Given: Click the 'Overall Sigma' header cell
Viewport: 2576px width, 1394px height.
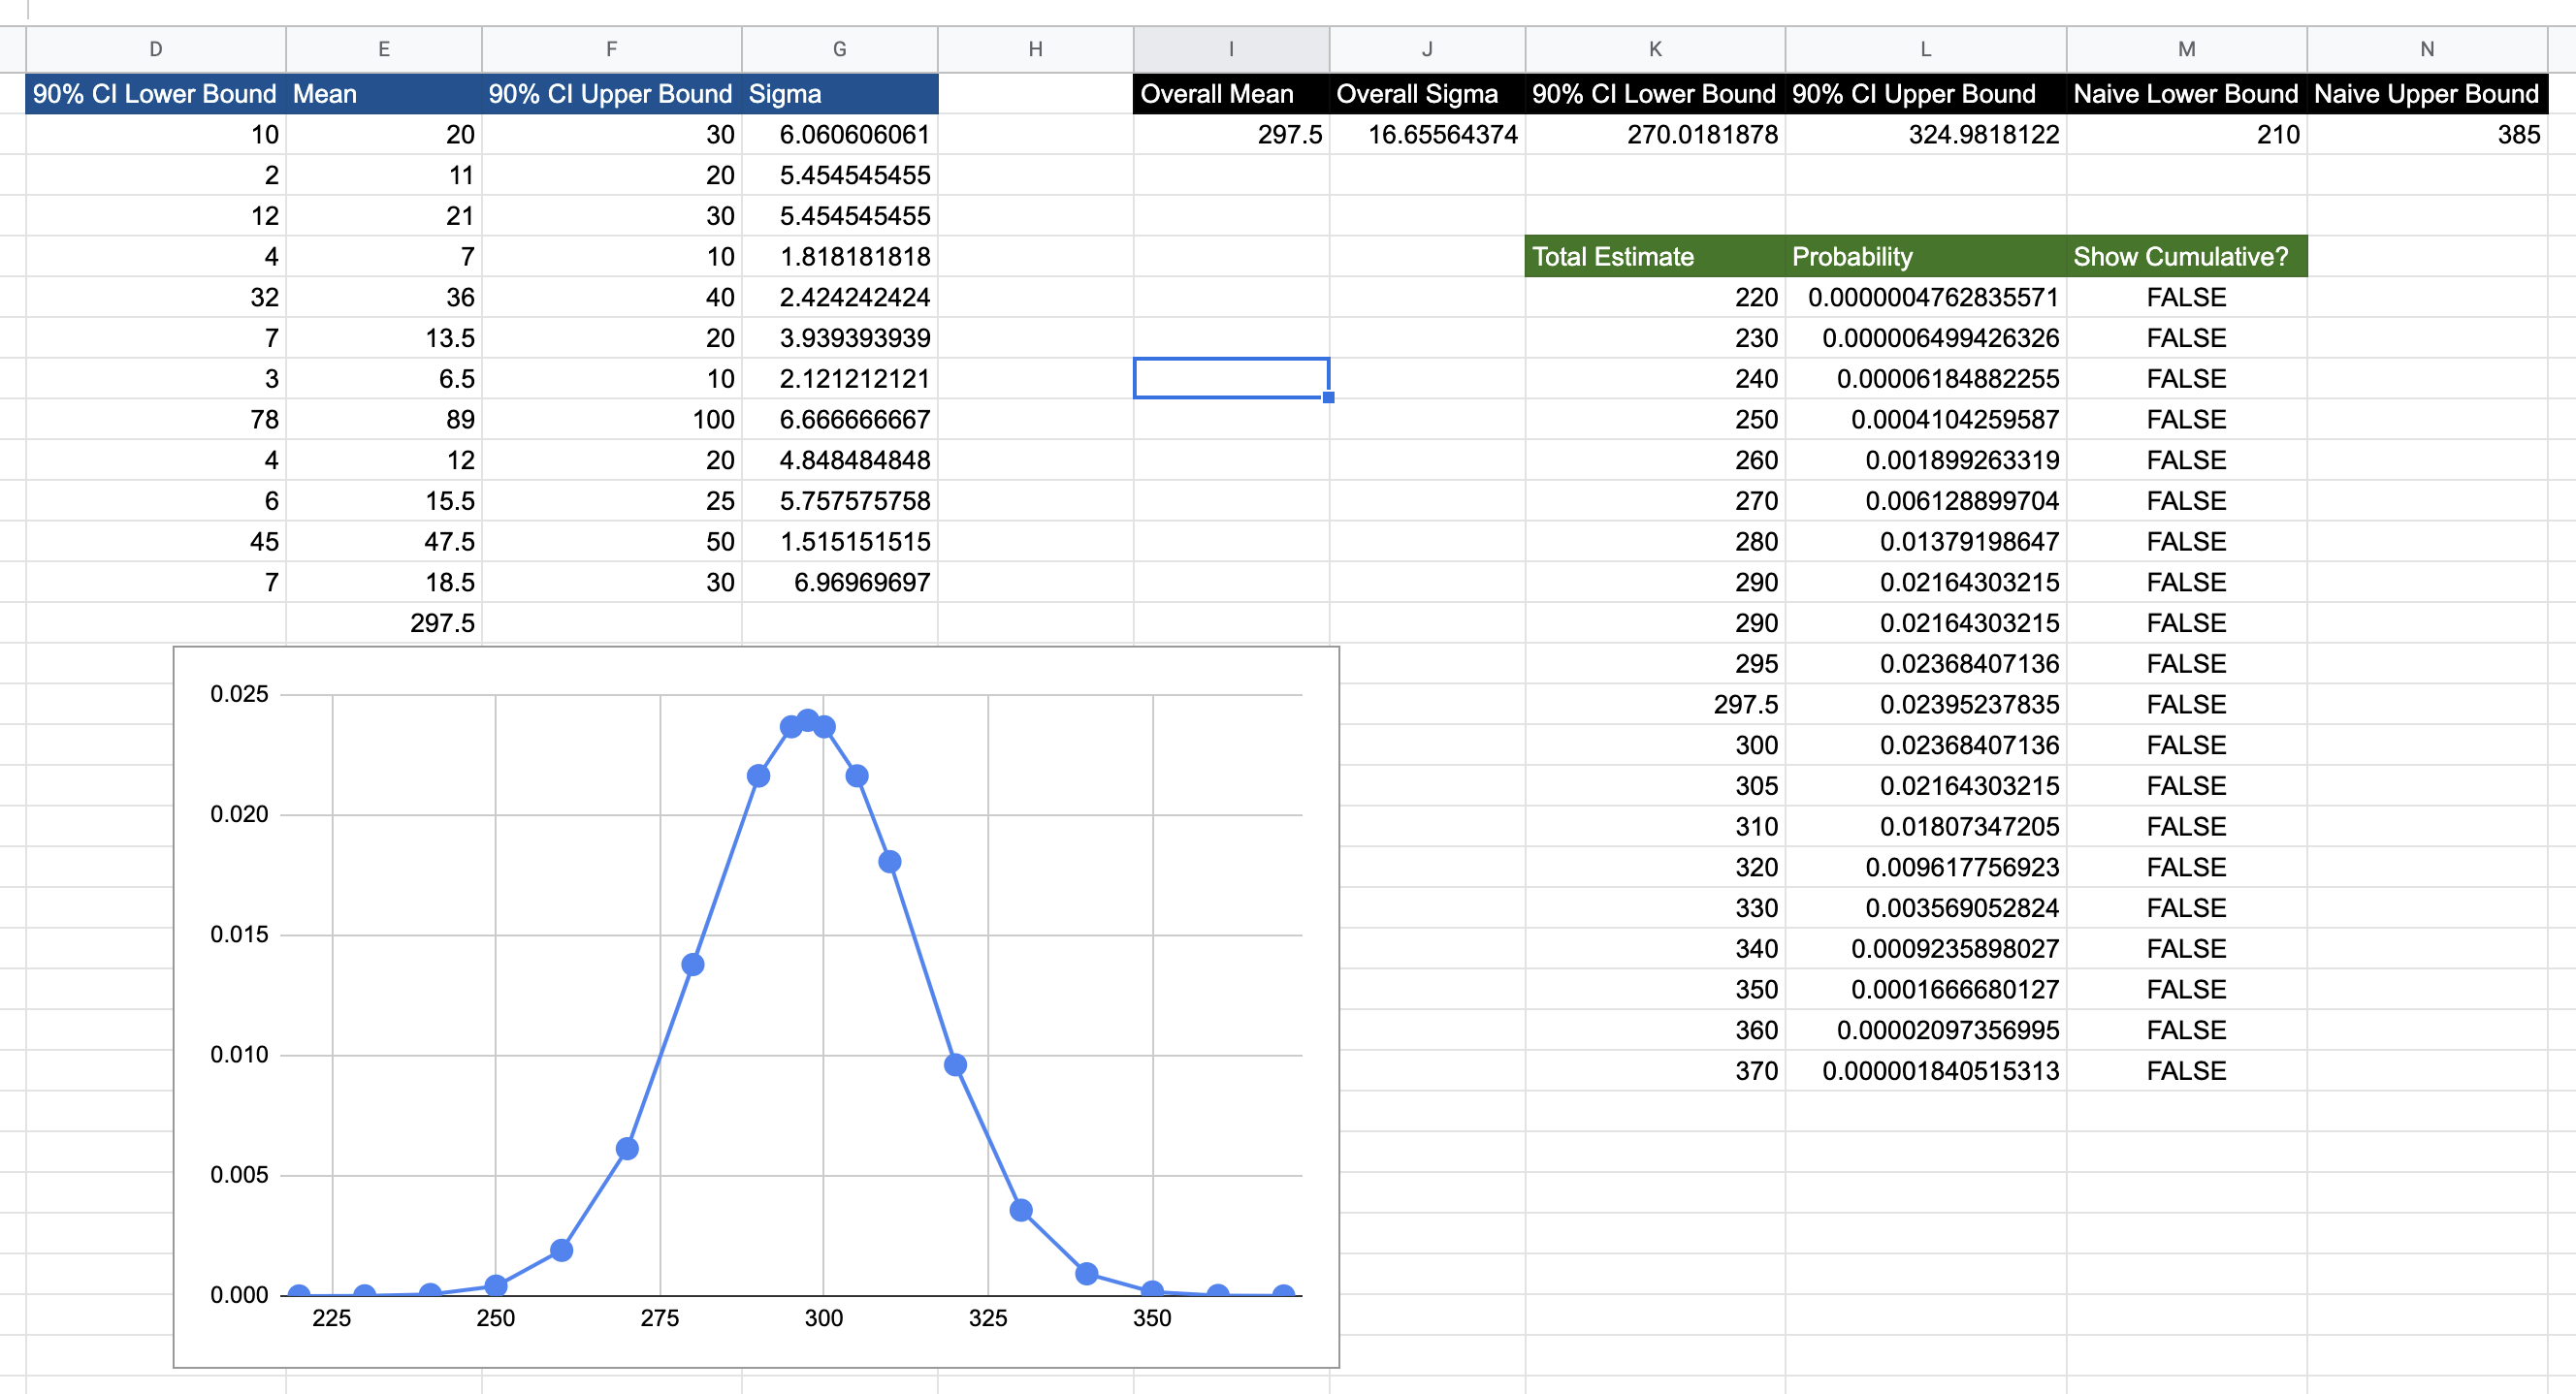Looking at the screenshot, I should 1428,94.
